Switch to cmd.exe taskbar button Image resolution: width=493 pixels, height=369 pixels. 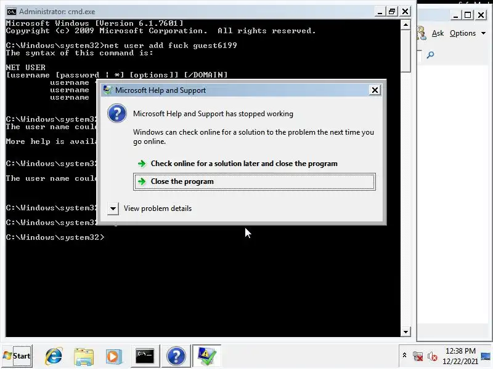[x=145, y=356]
